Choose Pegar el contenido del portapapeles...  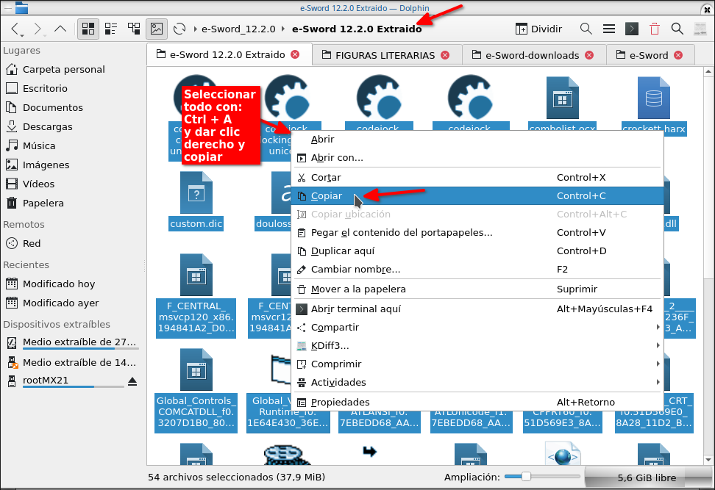pos(477,233)
